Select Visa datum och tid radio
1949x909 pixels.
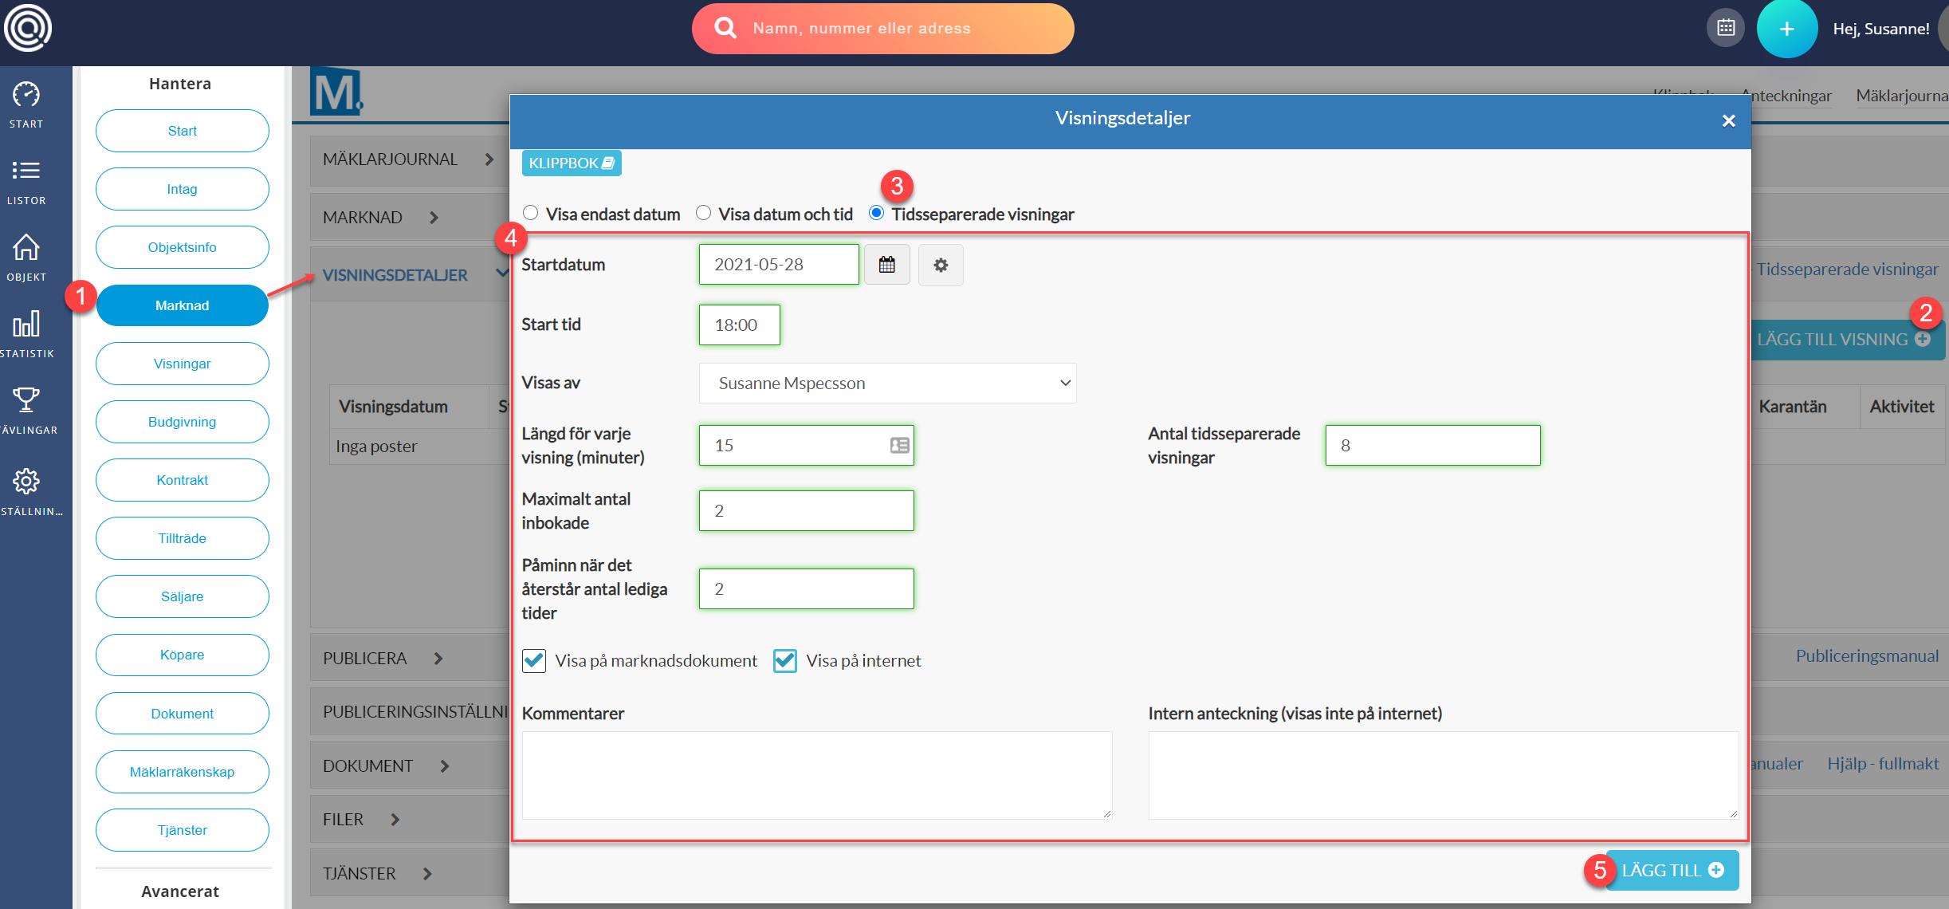tap(703, 213)
